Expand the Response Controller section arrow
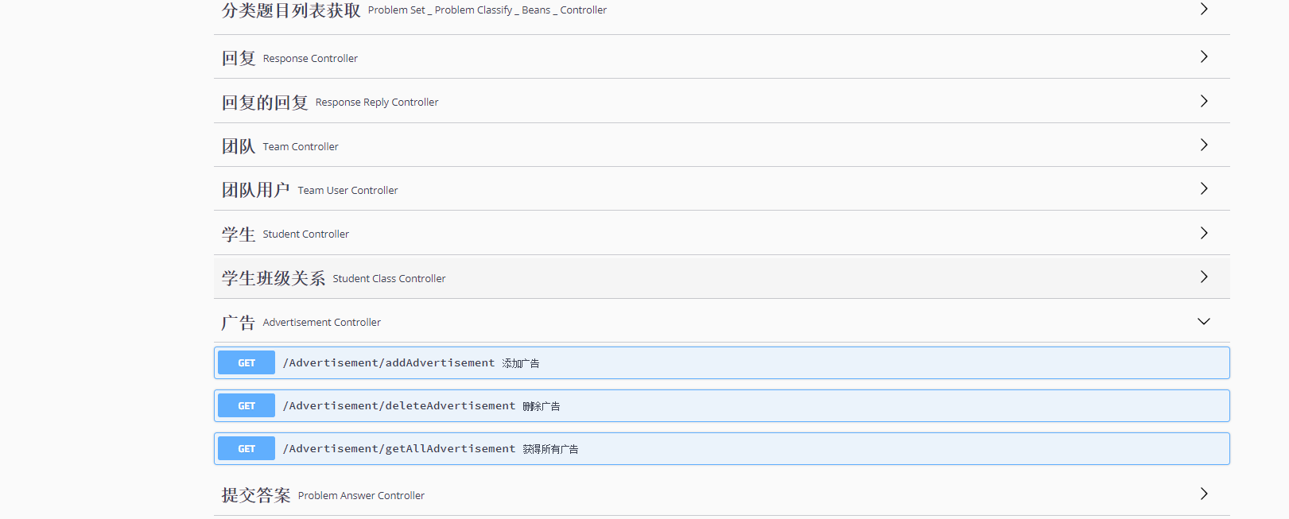The height and width of the screenshot is (519, 1289). coord(1204,56)
